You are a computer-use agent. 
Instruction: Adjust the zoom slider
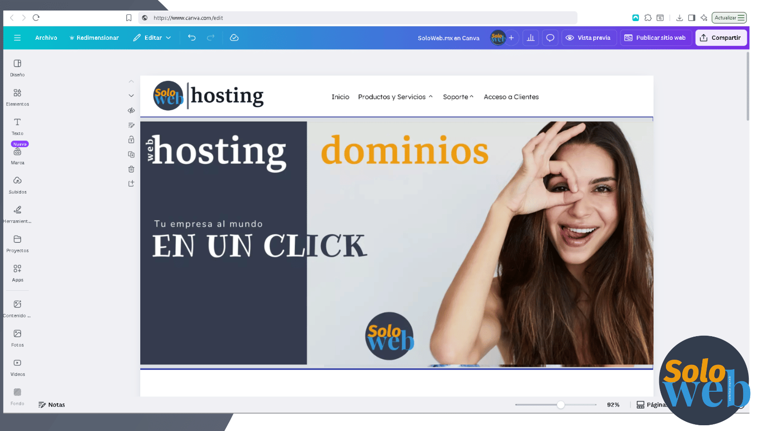(x=560, y=405)
